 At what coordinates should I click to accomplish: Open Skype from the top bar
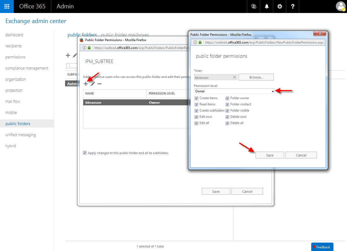(x=254, y=6)
